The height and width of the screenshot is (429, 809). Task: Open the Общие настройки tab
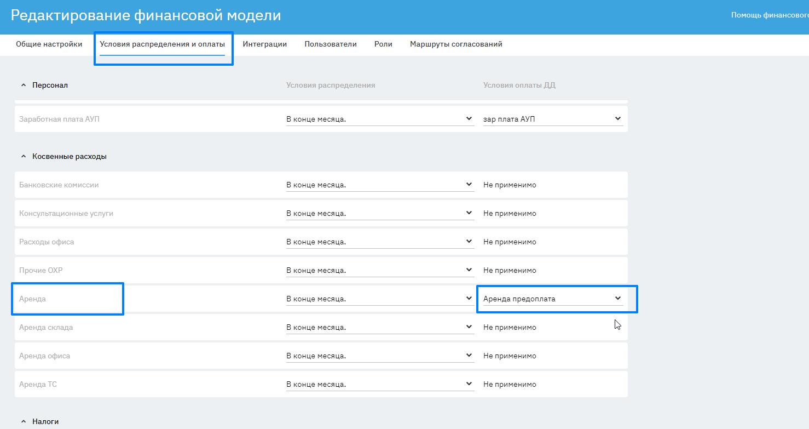tap(49, 44)
